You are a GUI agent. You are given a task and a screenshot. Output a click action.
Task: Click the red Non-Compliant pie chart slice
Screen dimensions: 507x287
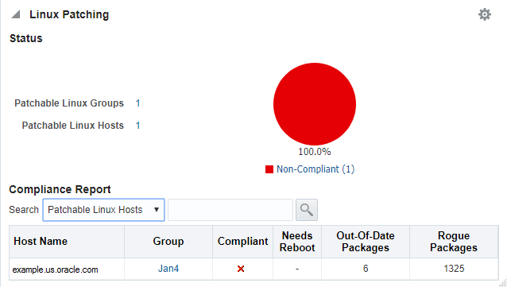click(315, 104)
